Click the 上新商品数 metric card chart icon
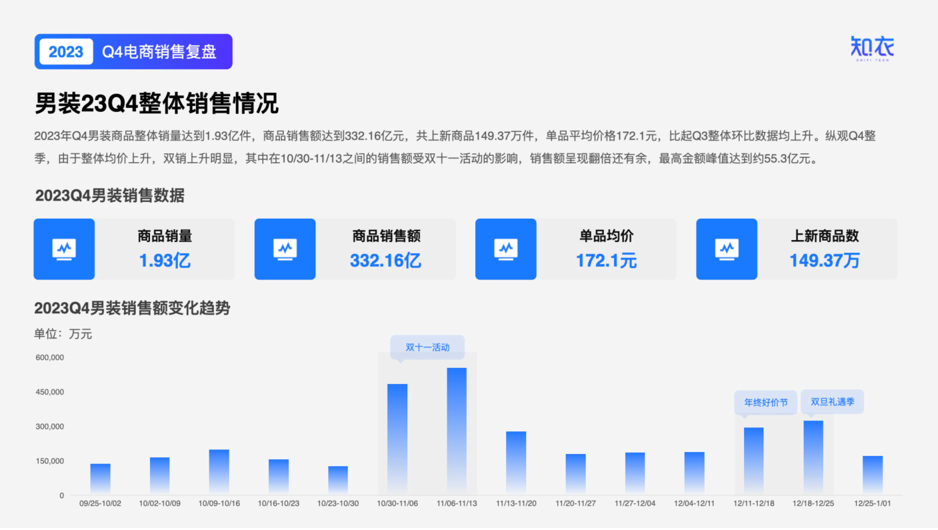 (726, 249)
